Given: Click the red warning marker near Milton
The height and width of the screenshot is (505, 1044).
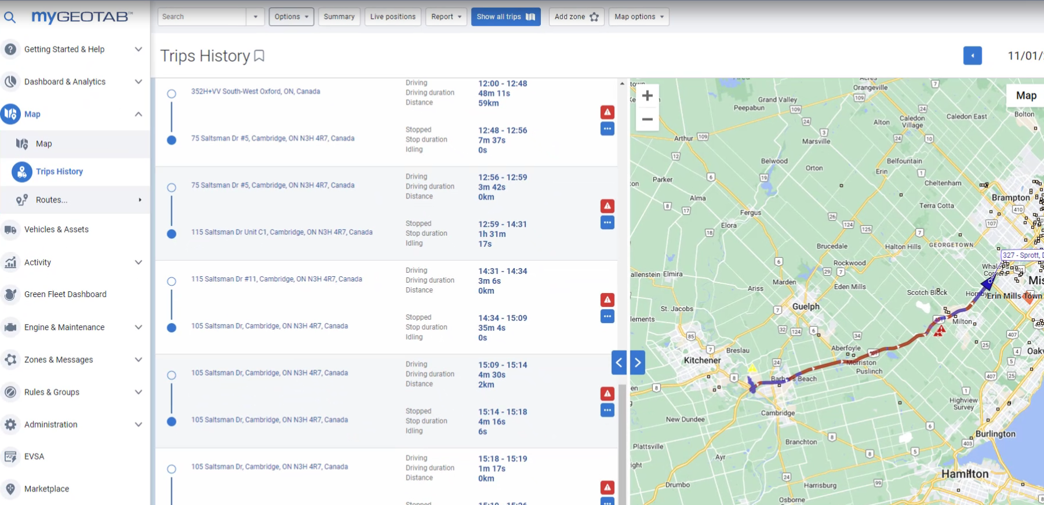Looking at the screenshot, I should point(940,331).
